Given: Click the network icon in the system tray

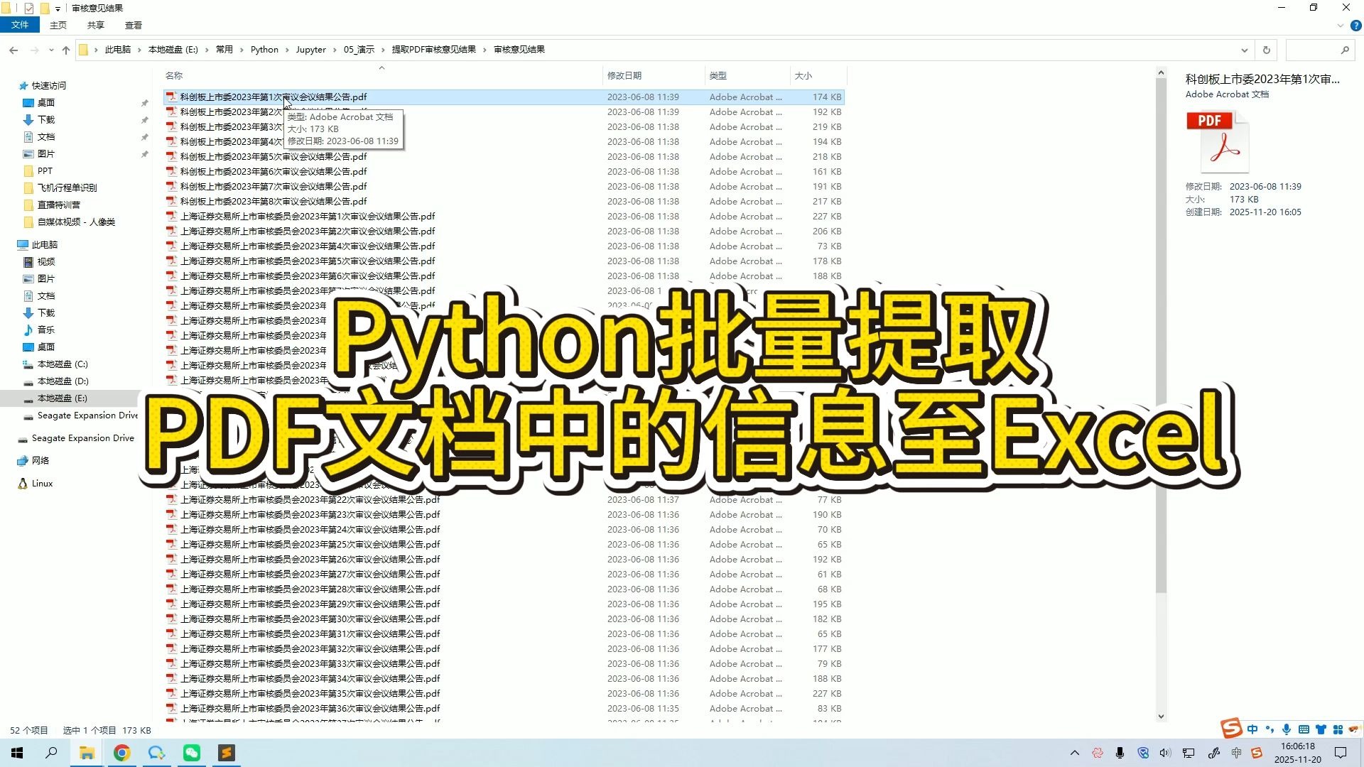Looking at the screenshot, I should [1188, 752].
